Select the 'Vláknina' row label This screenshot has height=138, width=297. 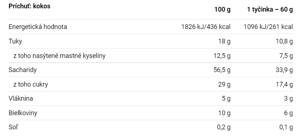point(21,99)
